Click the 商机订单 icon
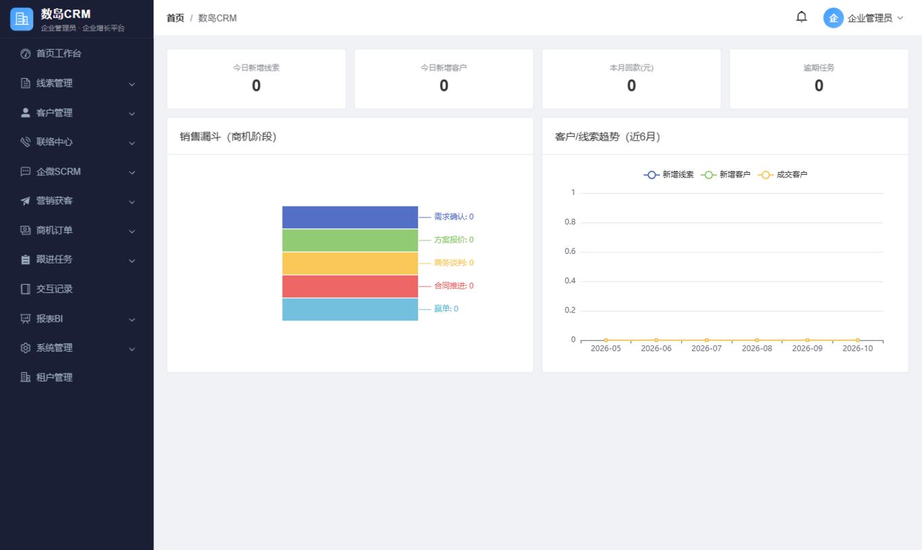The height and width of the screenshot is (550, 922). (x=26, y=230)
